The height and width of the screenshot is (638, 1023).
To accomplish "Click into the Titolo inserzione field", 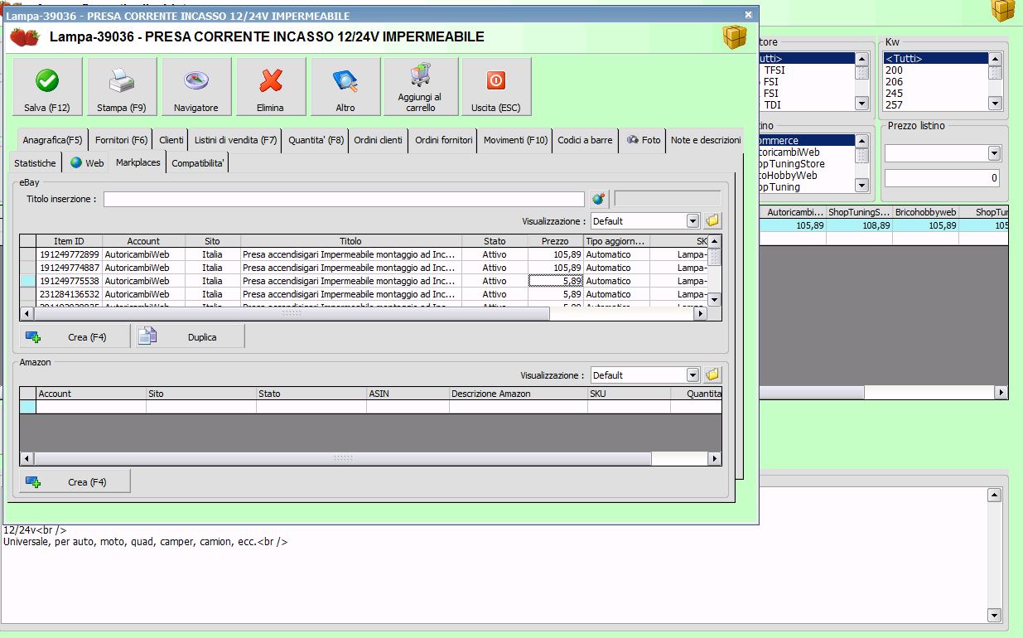I will pyautogui.click(x=344, y=200).
